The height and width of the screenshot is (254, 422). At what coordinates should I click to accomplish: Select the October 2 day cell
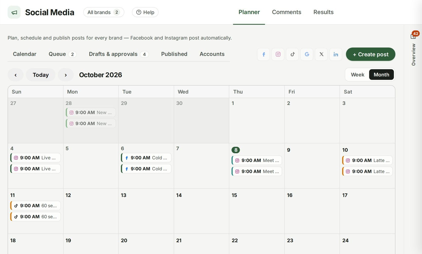click(x=312, y=121)
